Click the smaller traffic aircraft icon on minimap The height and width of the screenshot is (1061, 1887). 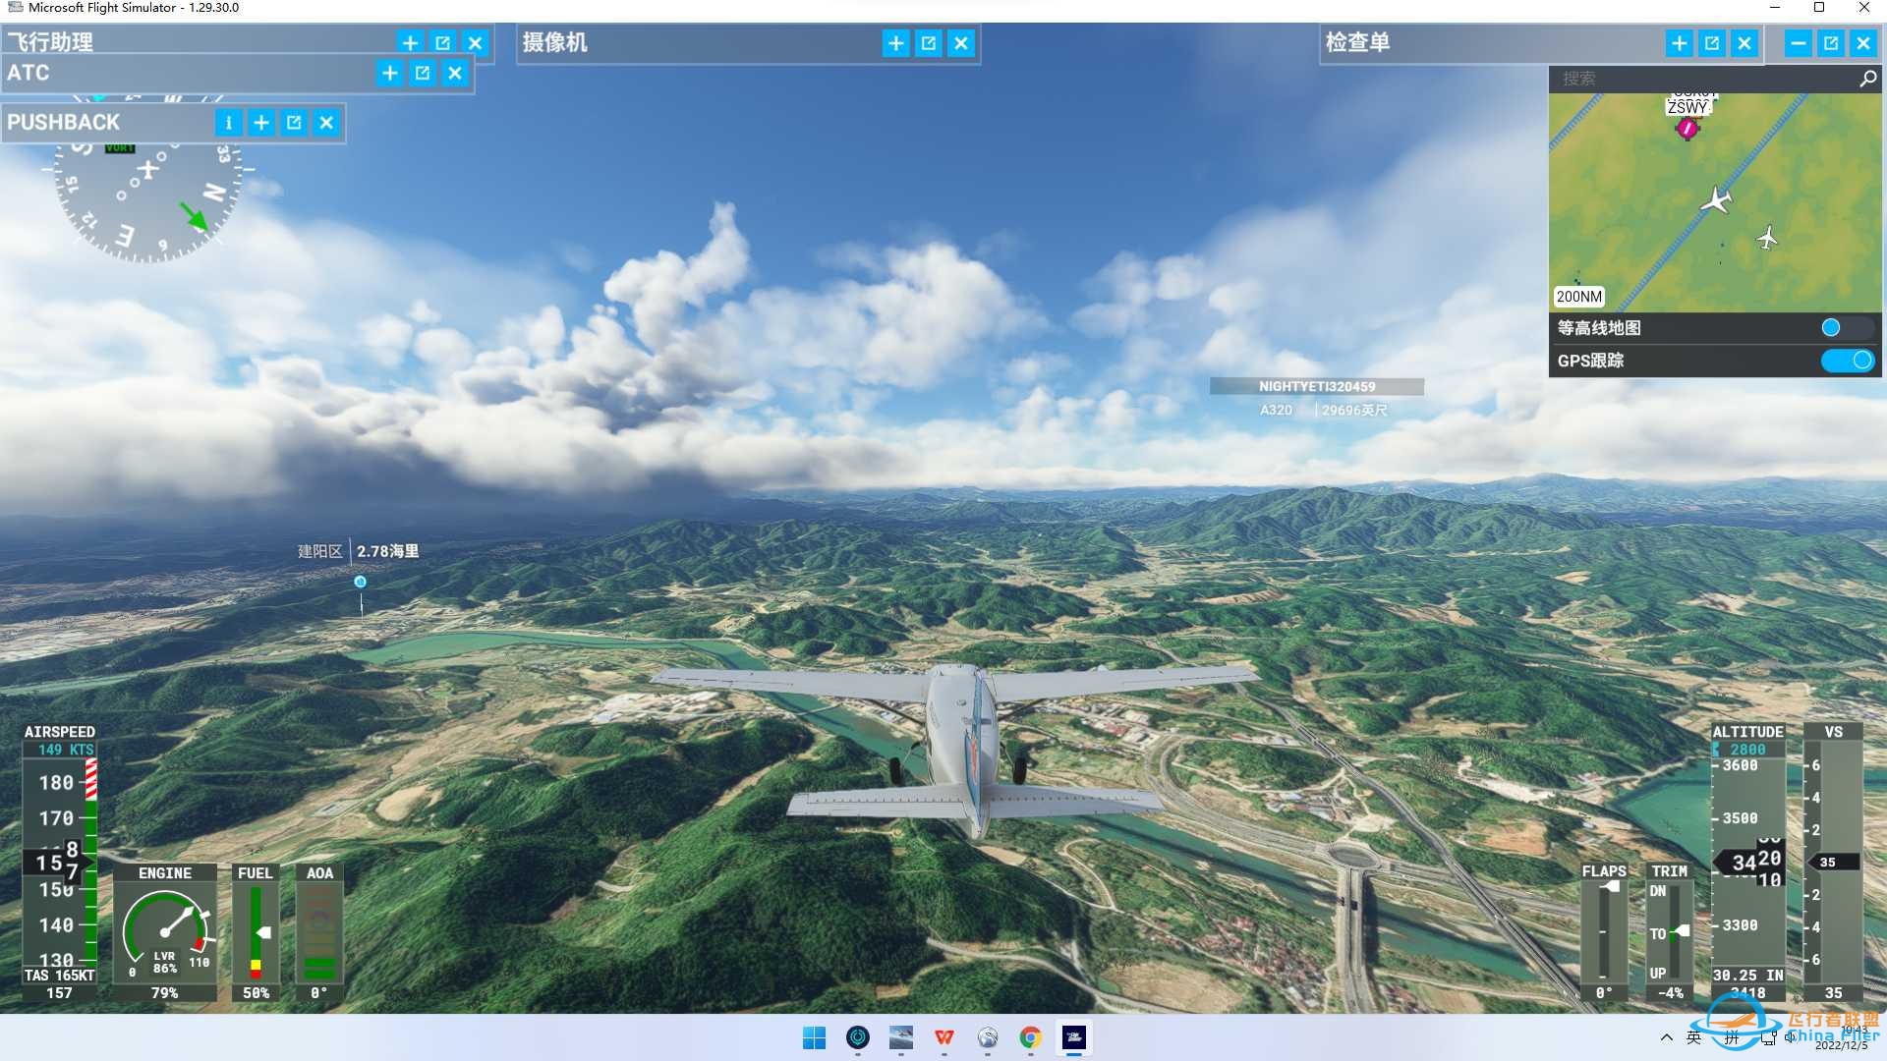point(1767,238)
